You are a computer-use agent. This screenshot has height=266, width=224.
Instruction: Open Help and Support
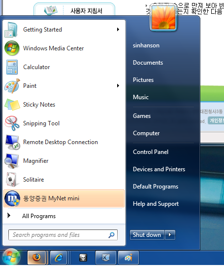pyautogui.click(x=156, y=204)
